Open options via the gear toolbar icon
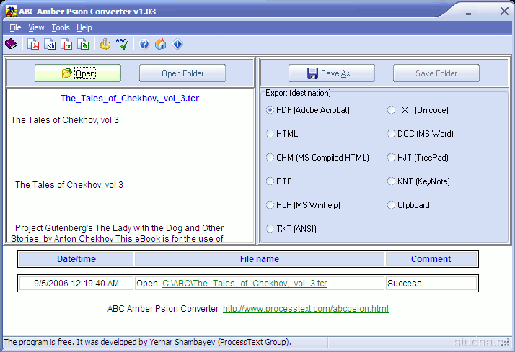Viewport: 515px width, 352px height. point(105,44)
